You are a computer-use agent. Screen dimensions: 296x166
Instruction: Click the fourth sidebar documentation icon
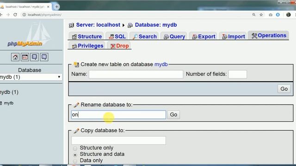pos(44,57)
